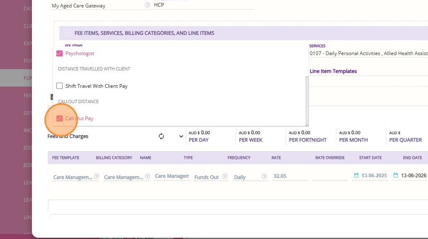Click the START DATE column header
Viewport: 428px width, 239px height.
[370, 158]
